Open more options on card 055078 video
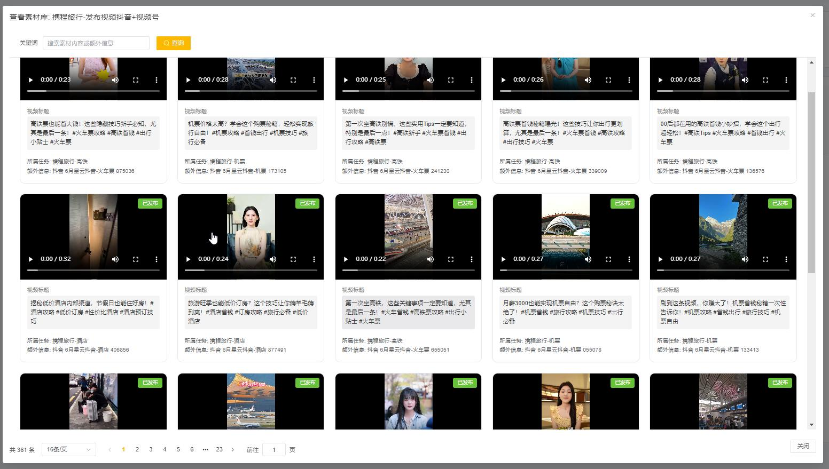The image size is (829, 469). pyautogui.click(x=629, y=259)
